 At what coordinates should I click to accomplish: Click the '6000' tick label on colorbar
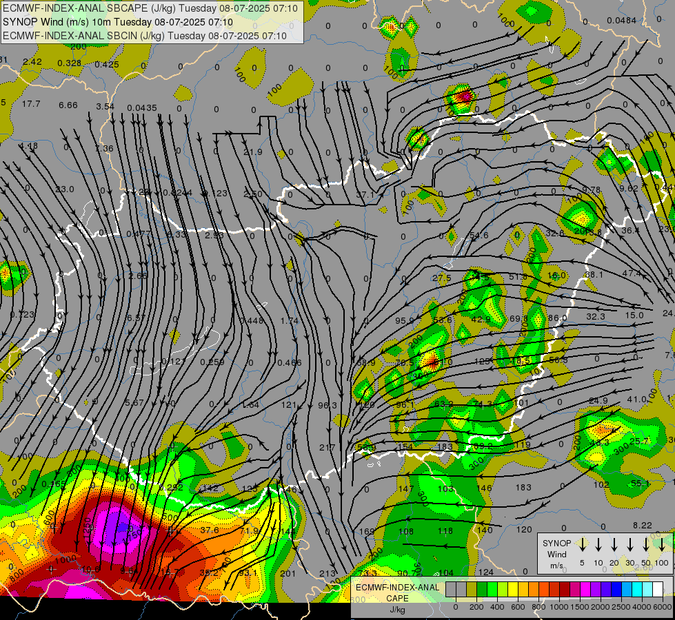click(662, 607)
